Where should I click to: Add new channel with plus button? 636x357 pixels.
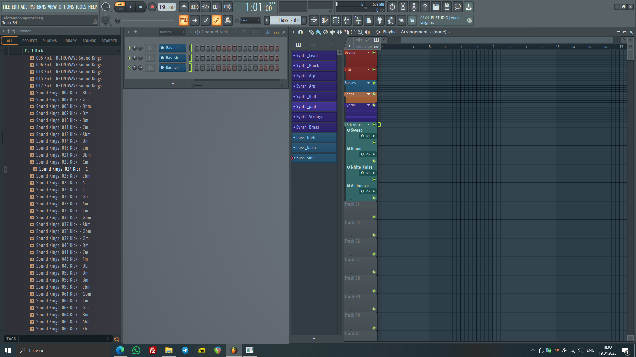click(173, 84)
